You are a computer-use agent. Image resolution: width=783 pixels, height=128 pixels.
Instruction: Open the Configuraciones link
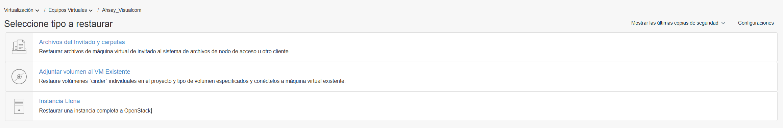pyautogui.click(x=756, y=23)
